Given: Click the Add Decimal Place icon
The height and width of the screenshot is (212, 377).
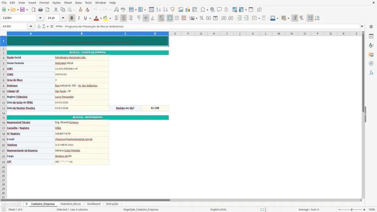Looking at the screenshot, I should 224,18.
